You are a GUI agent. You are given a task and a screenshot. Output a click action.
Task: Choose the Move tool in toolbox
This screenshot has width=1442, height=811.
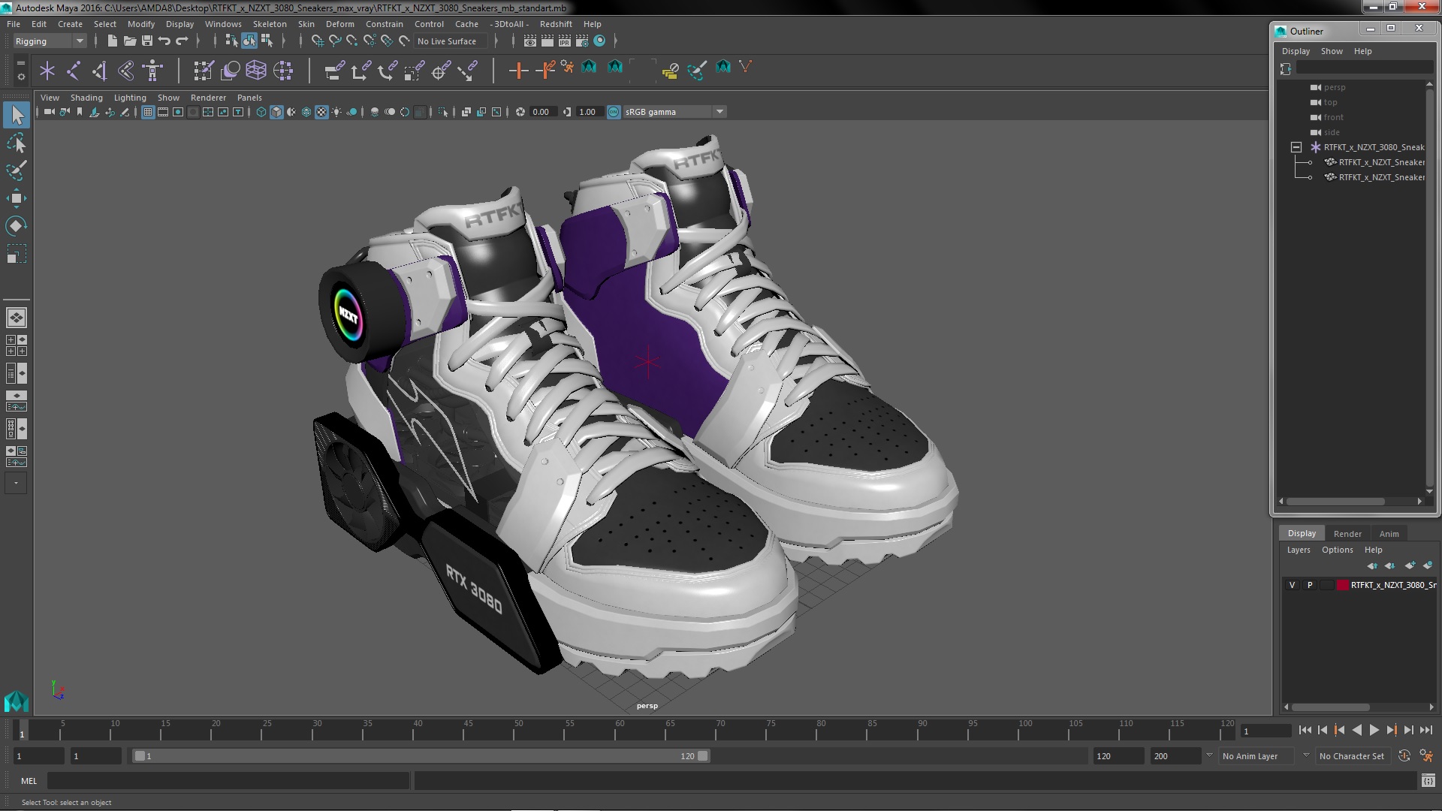[x=16, y=198]
